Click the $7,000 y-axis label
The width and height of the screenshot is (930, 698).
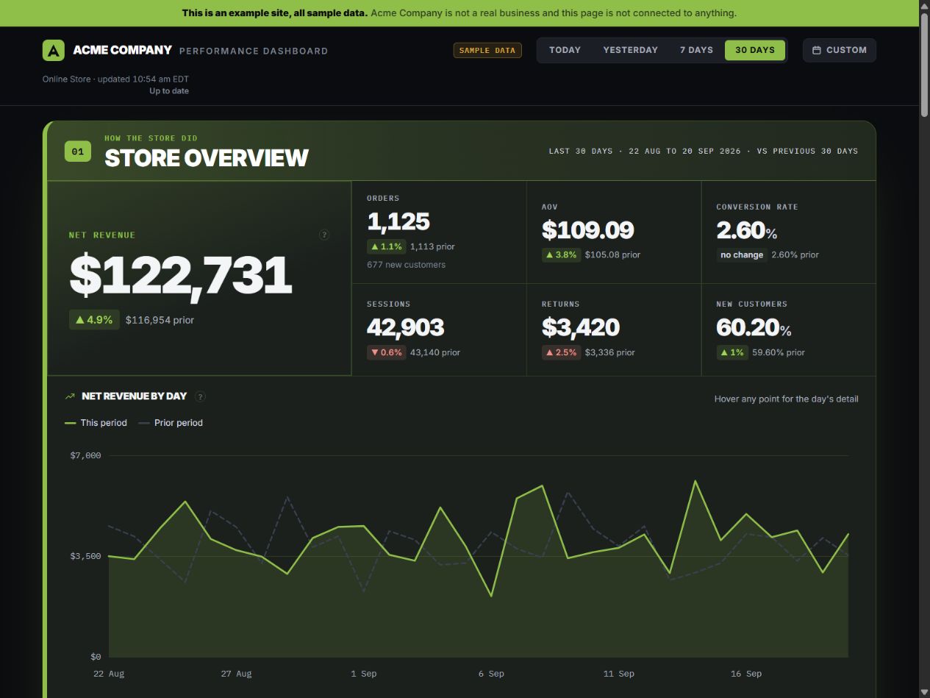point(86,455)
